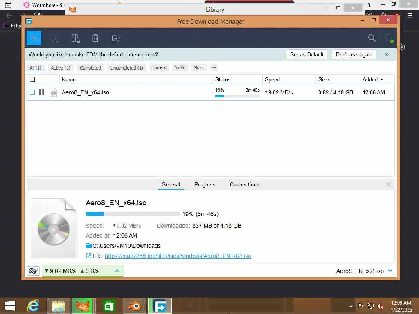Click the external link icon beside File
This screenshot has height=314, width=419.
click(x=88, y=256)
